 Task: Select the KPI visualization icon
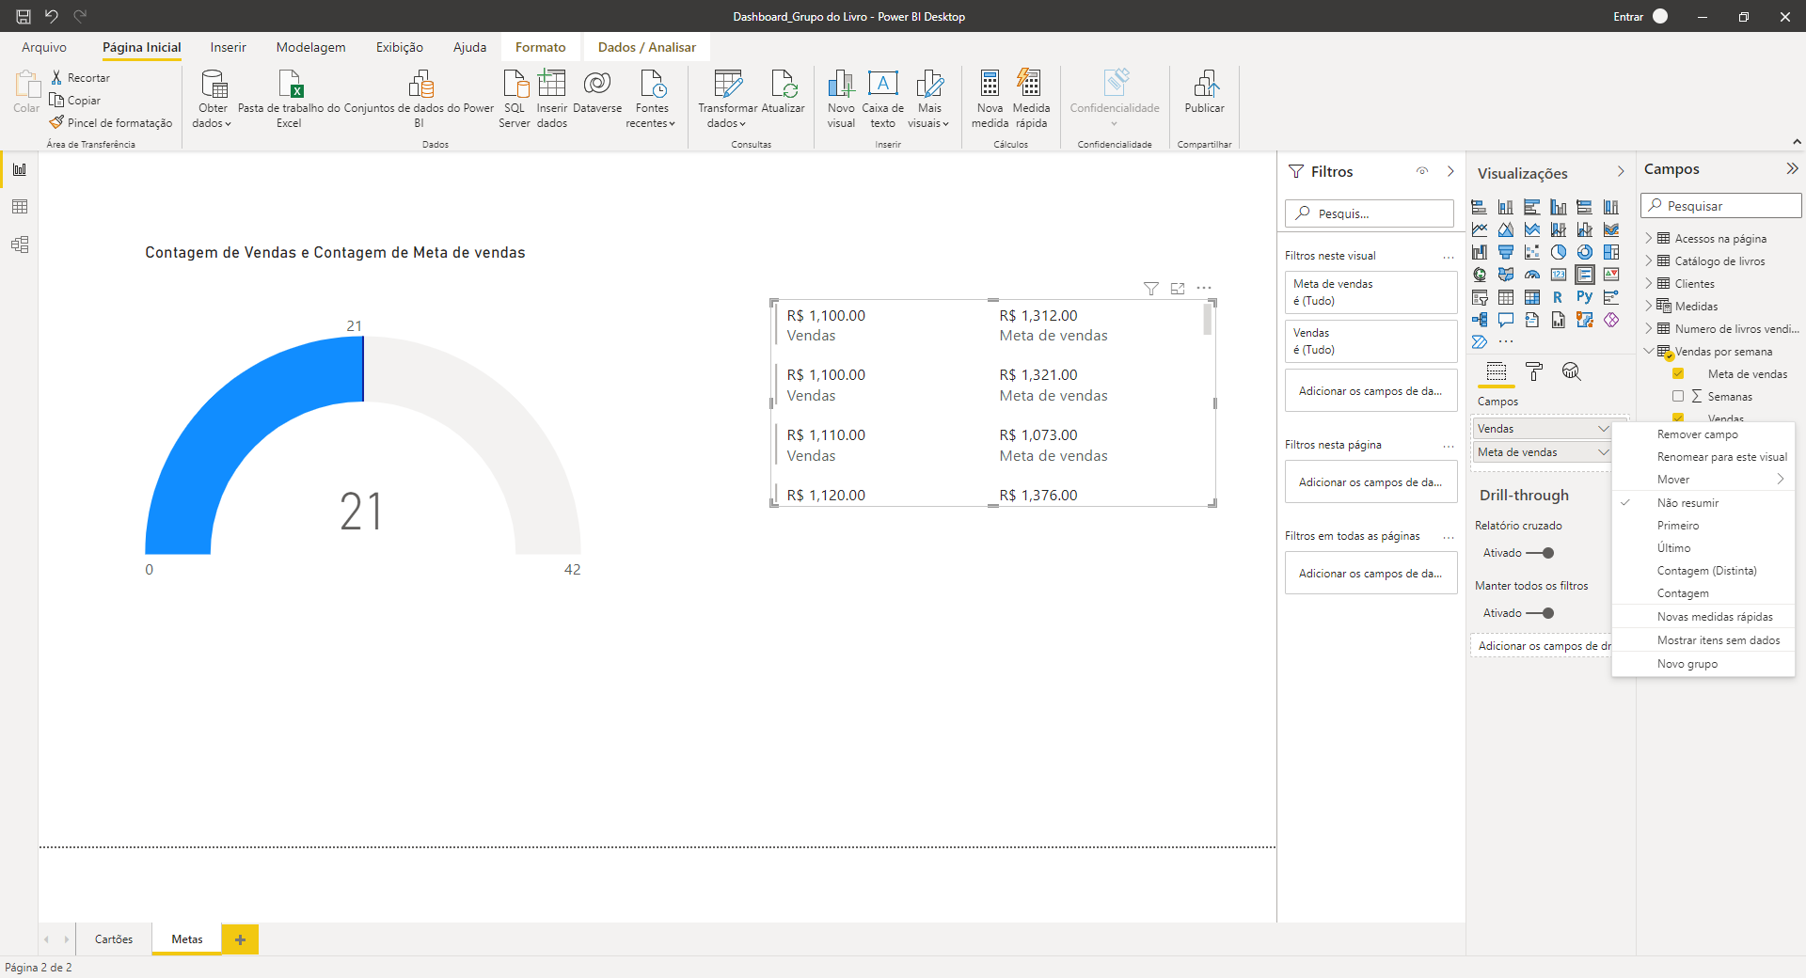[1611, 275]
